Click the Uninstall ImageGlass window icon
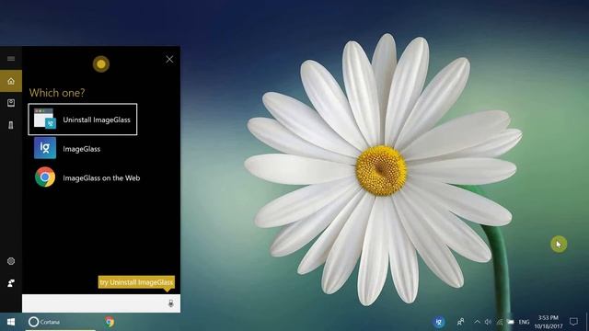 coord(45,119)
